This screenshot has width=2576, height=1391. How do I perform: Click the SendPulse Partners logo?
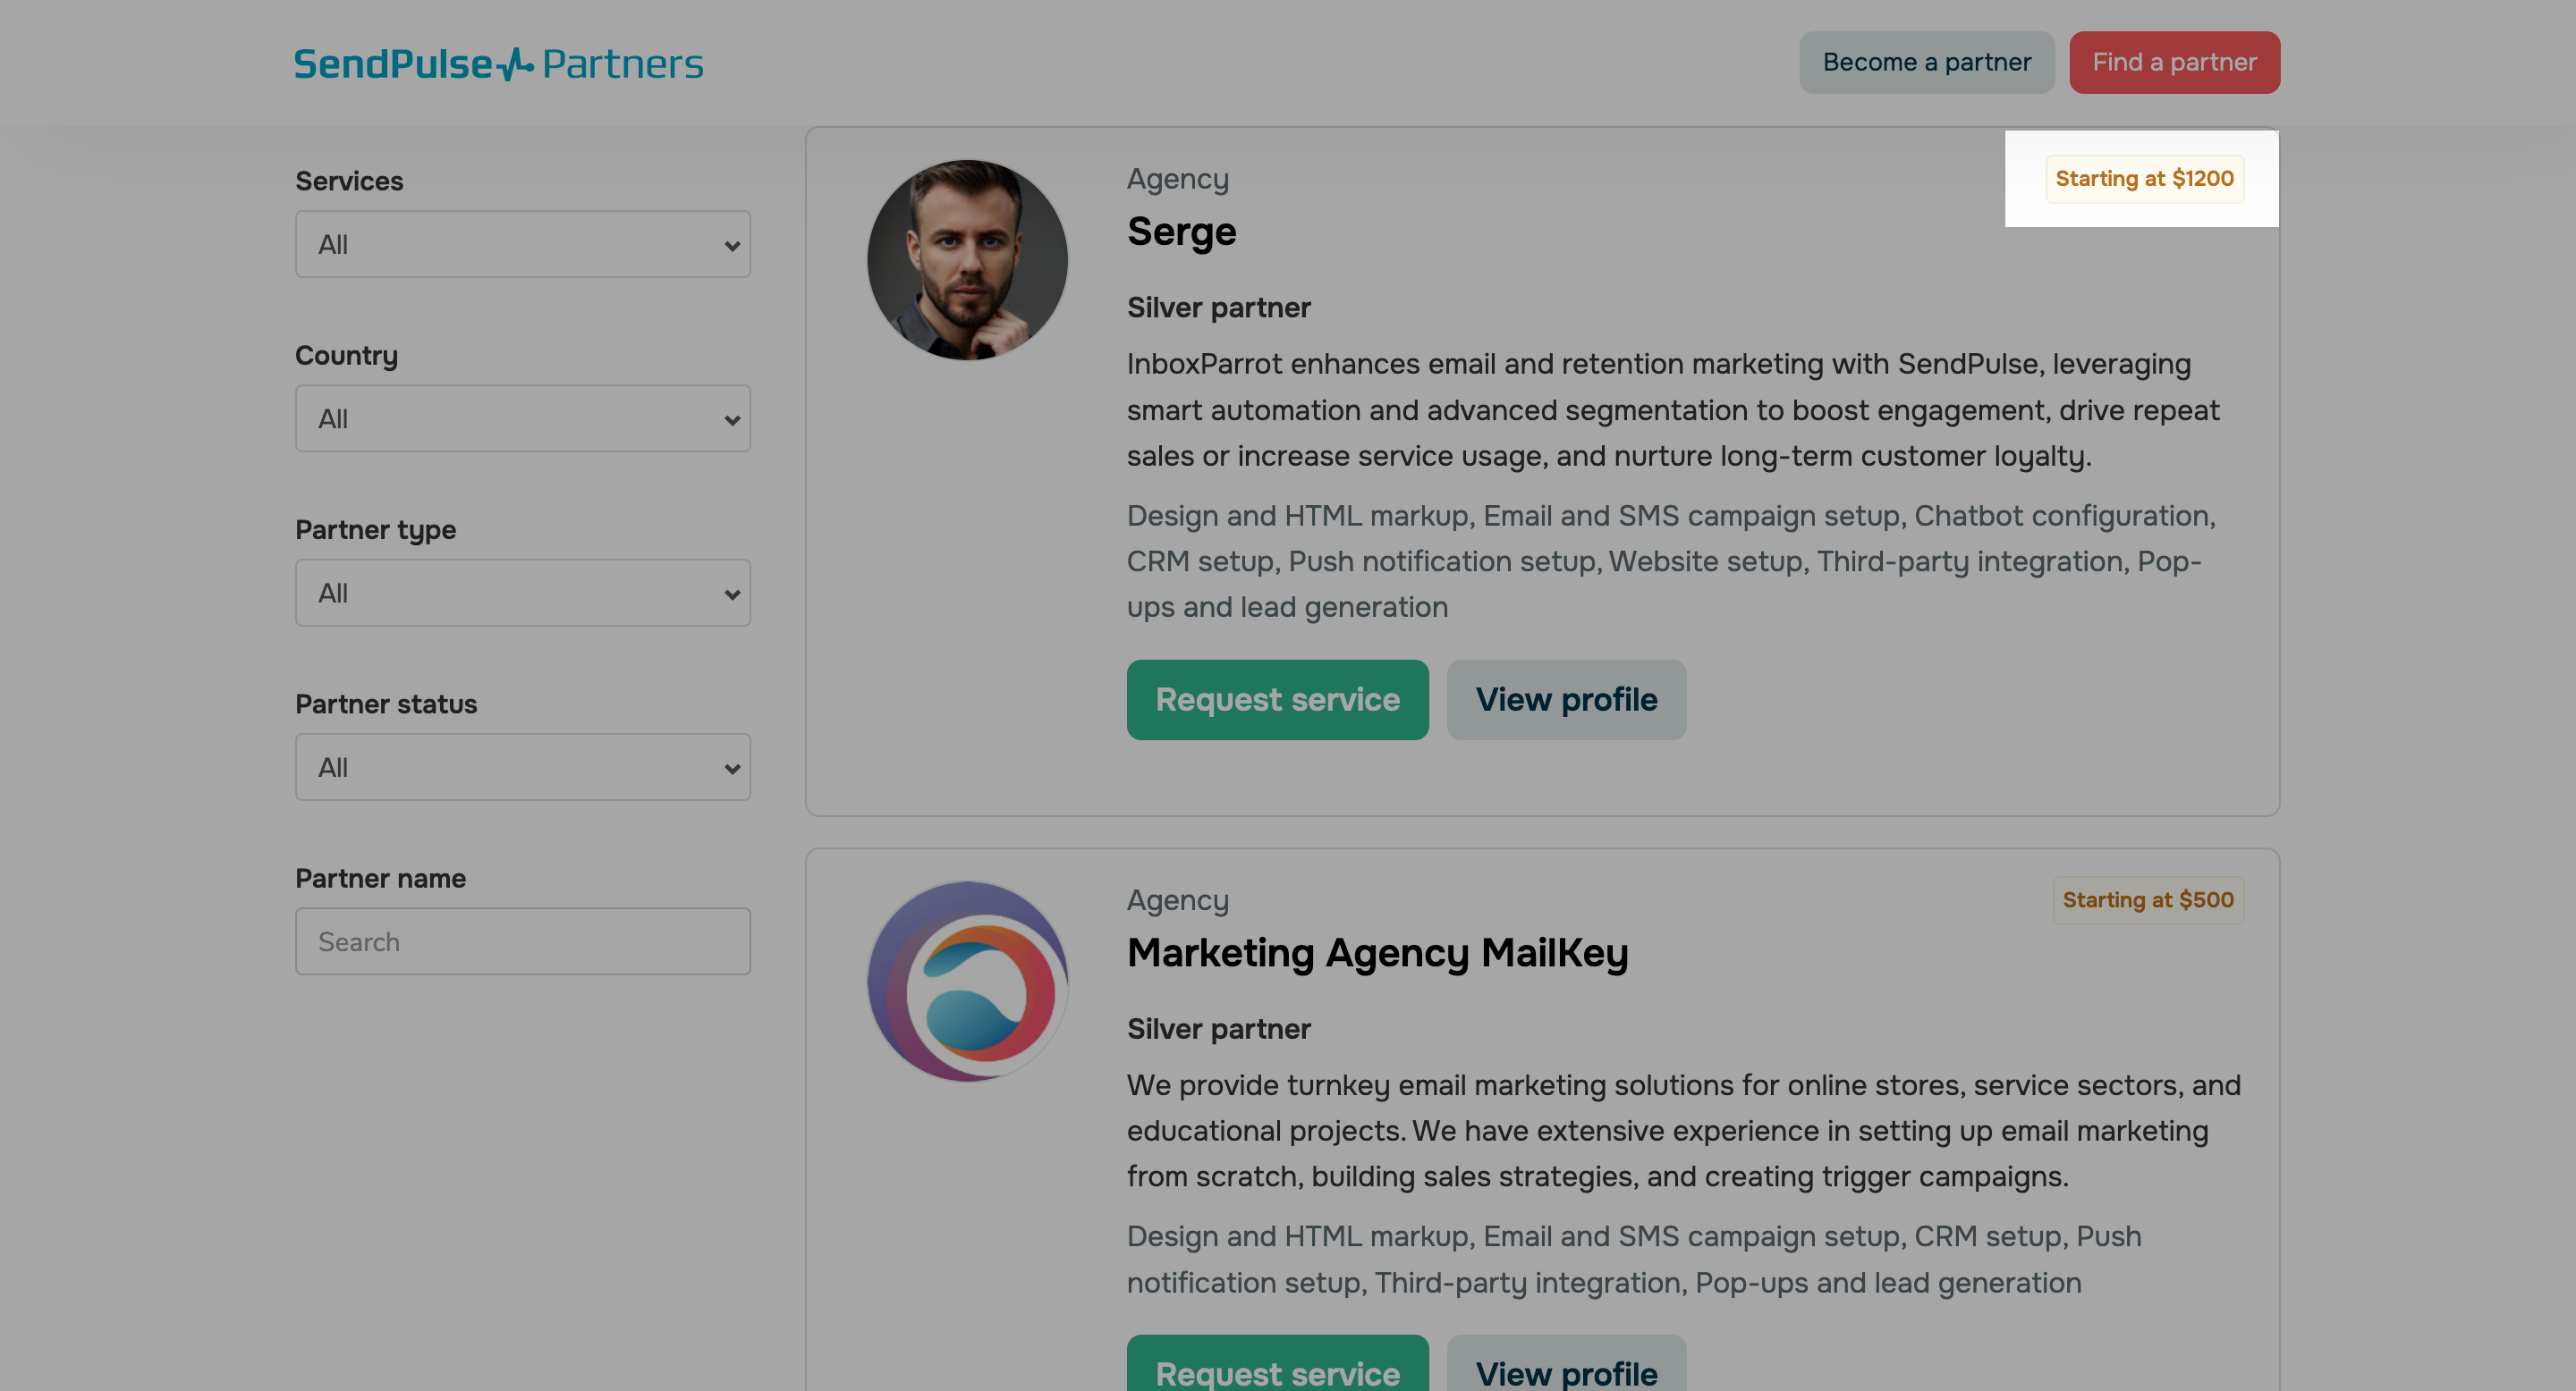point(498,62)
